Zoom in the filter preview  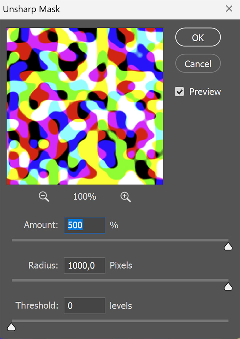[126, 197]
